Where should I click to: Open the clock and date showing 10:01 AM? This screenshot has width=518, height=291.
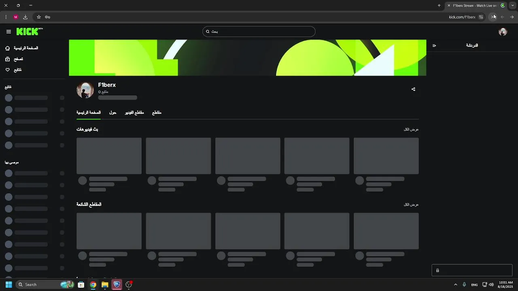click(506, 285)
